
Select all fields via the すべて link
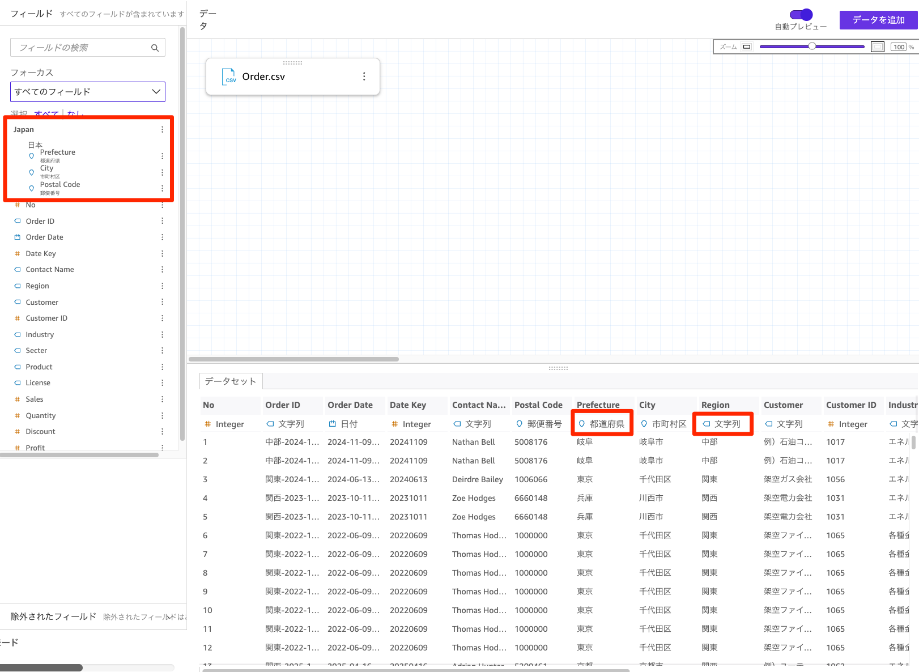[x=45, y=114]
